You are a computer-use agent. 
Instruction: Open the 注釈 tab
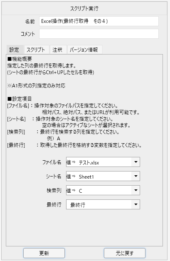coord(58,50)
